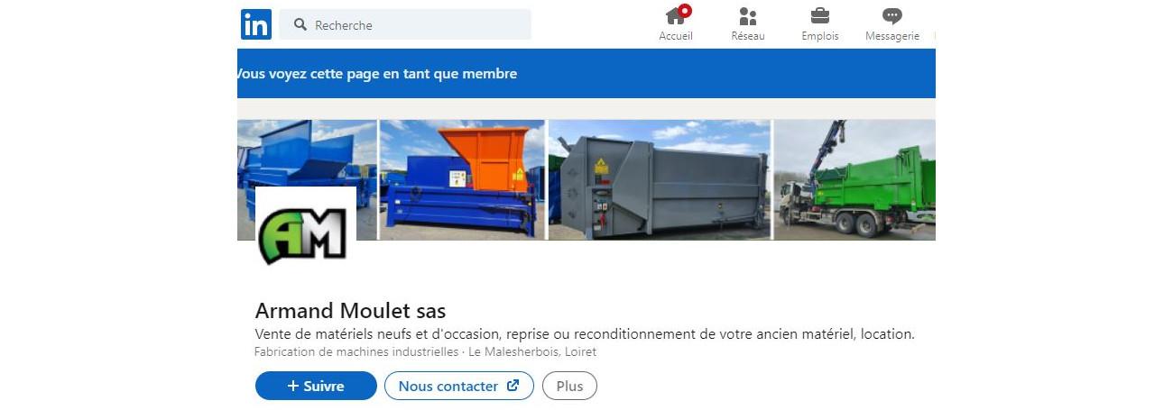Open the Emplois briefcase icon

point(820,16)
